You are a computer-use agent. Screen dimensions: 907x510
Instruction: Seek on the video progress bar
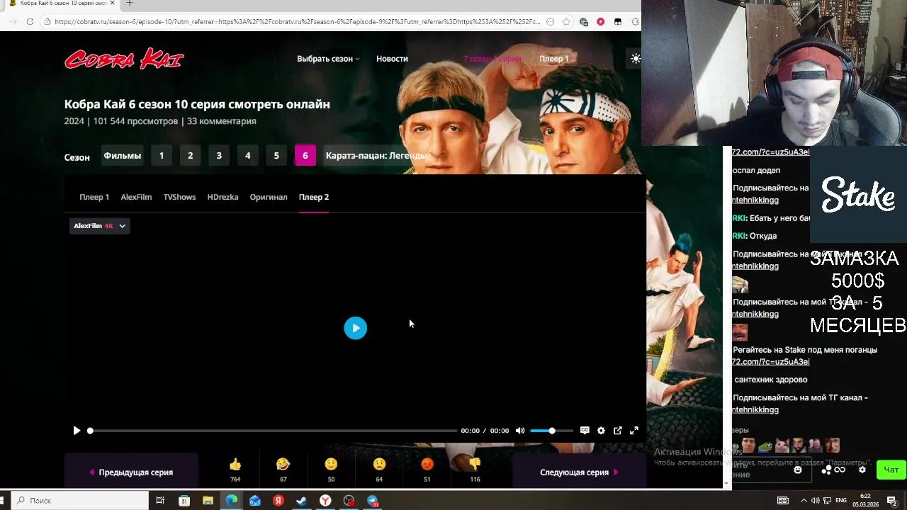(x=273, y=431)
